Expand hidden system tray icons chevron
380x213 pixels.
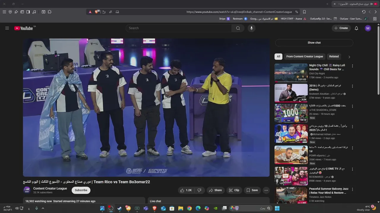(43, 208)
